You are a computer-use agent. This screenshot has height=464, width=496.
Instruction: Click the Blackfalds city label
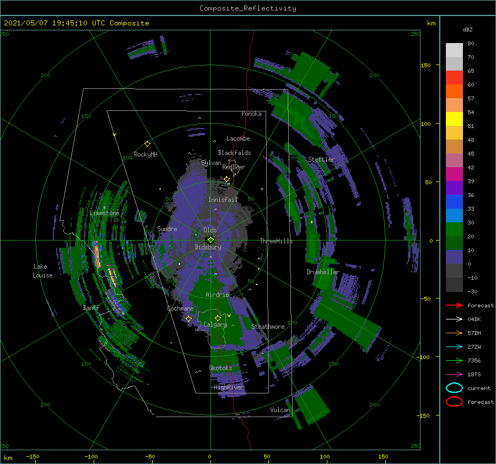coord(234,153)
